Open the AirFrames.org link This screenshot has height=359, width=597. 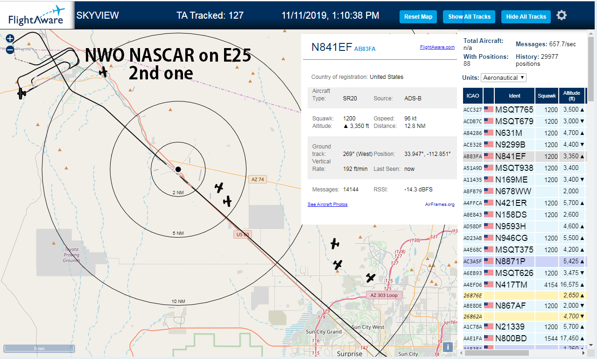(440, 204)
